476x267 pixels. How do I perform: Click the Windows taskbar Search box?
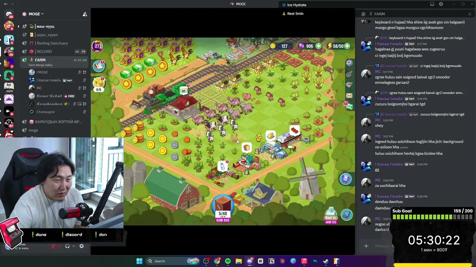click(x=173, y=261)
